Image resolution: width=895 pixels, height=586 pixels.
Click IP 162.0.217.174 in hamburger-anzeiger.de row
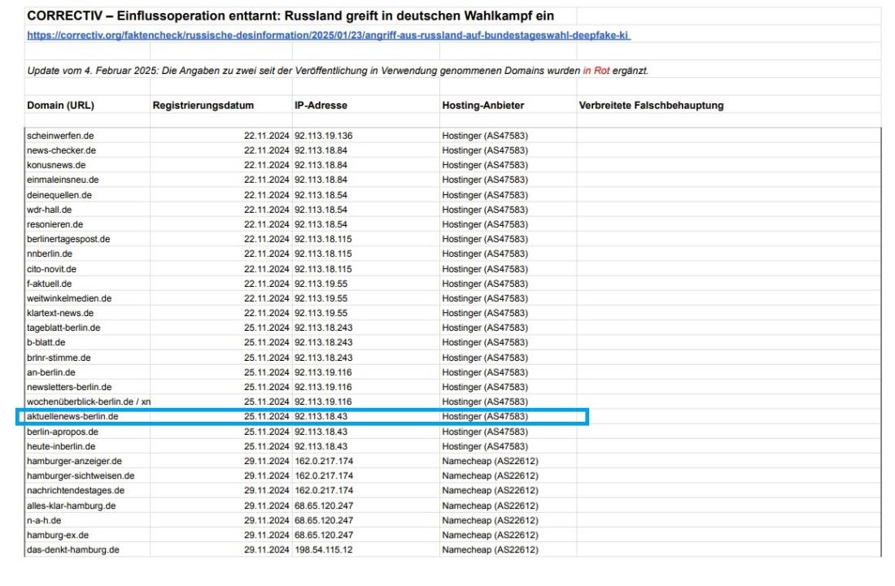tap(324, 461)
